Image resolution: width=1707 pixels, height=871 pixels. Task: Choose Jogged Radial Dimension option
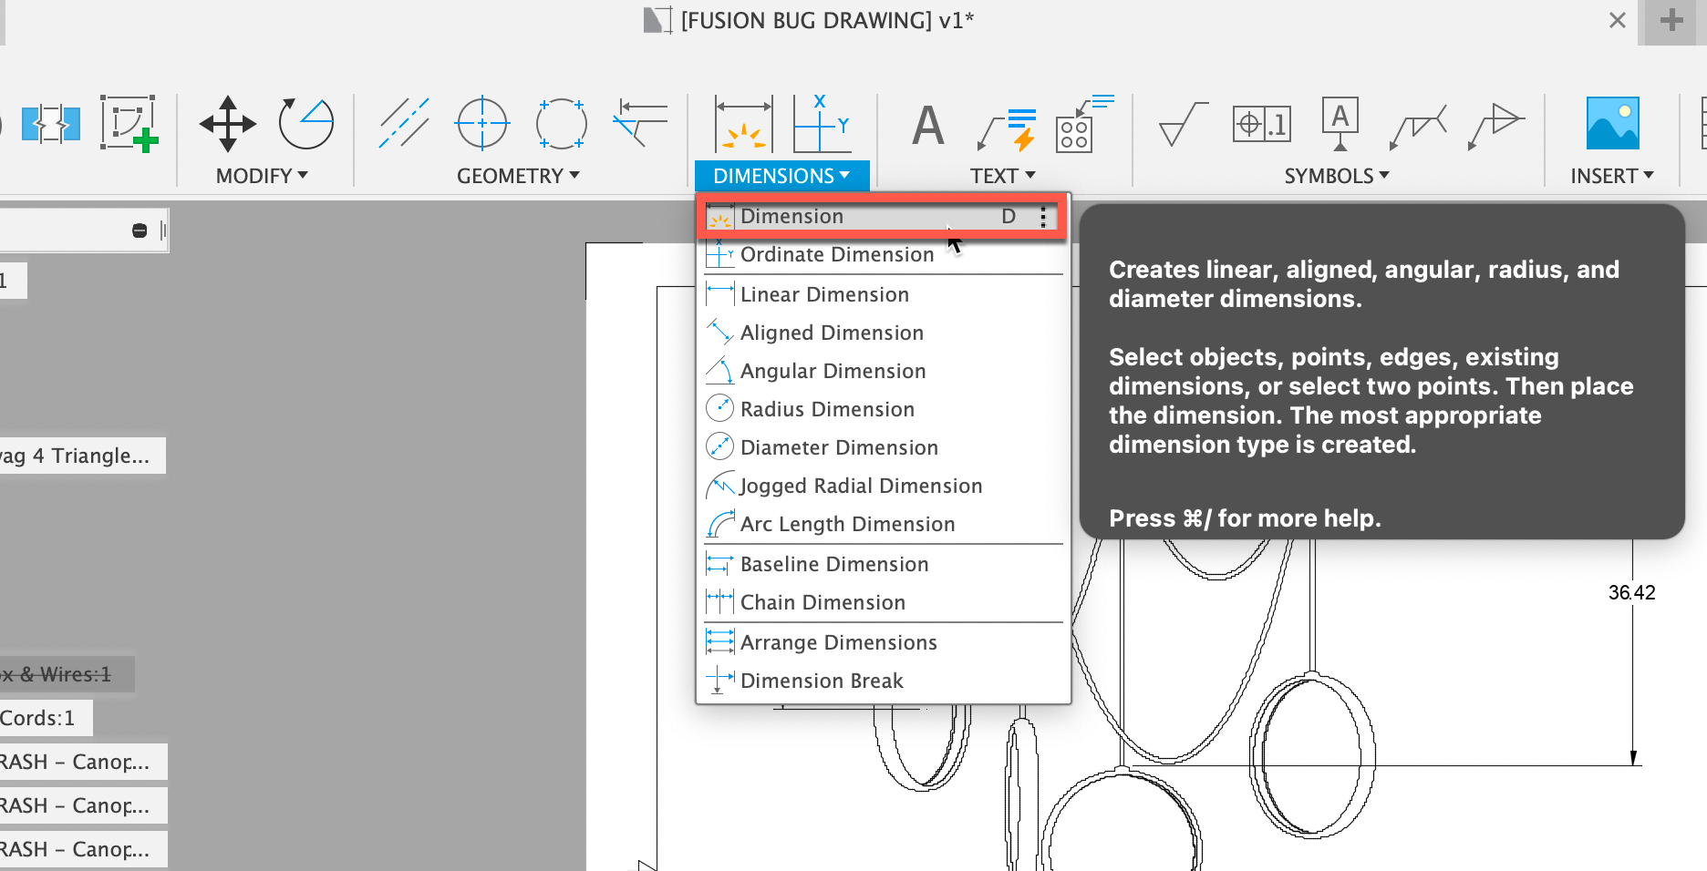point(884,486)
